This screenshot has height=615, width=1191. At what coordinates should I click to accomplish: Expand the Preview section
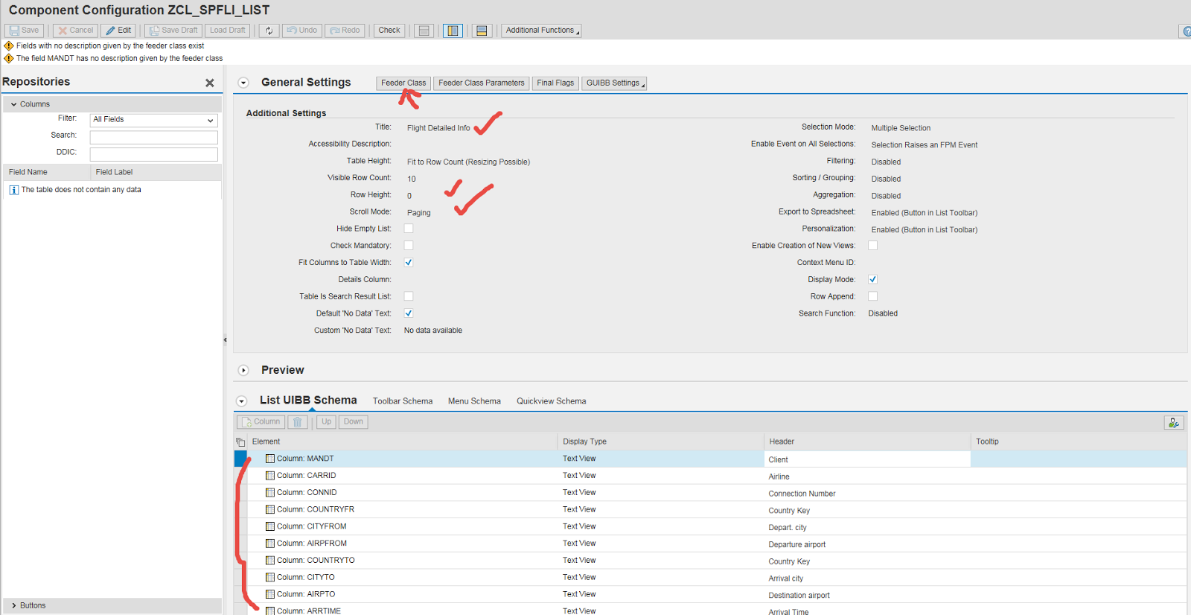[243, 371]
